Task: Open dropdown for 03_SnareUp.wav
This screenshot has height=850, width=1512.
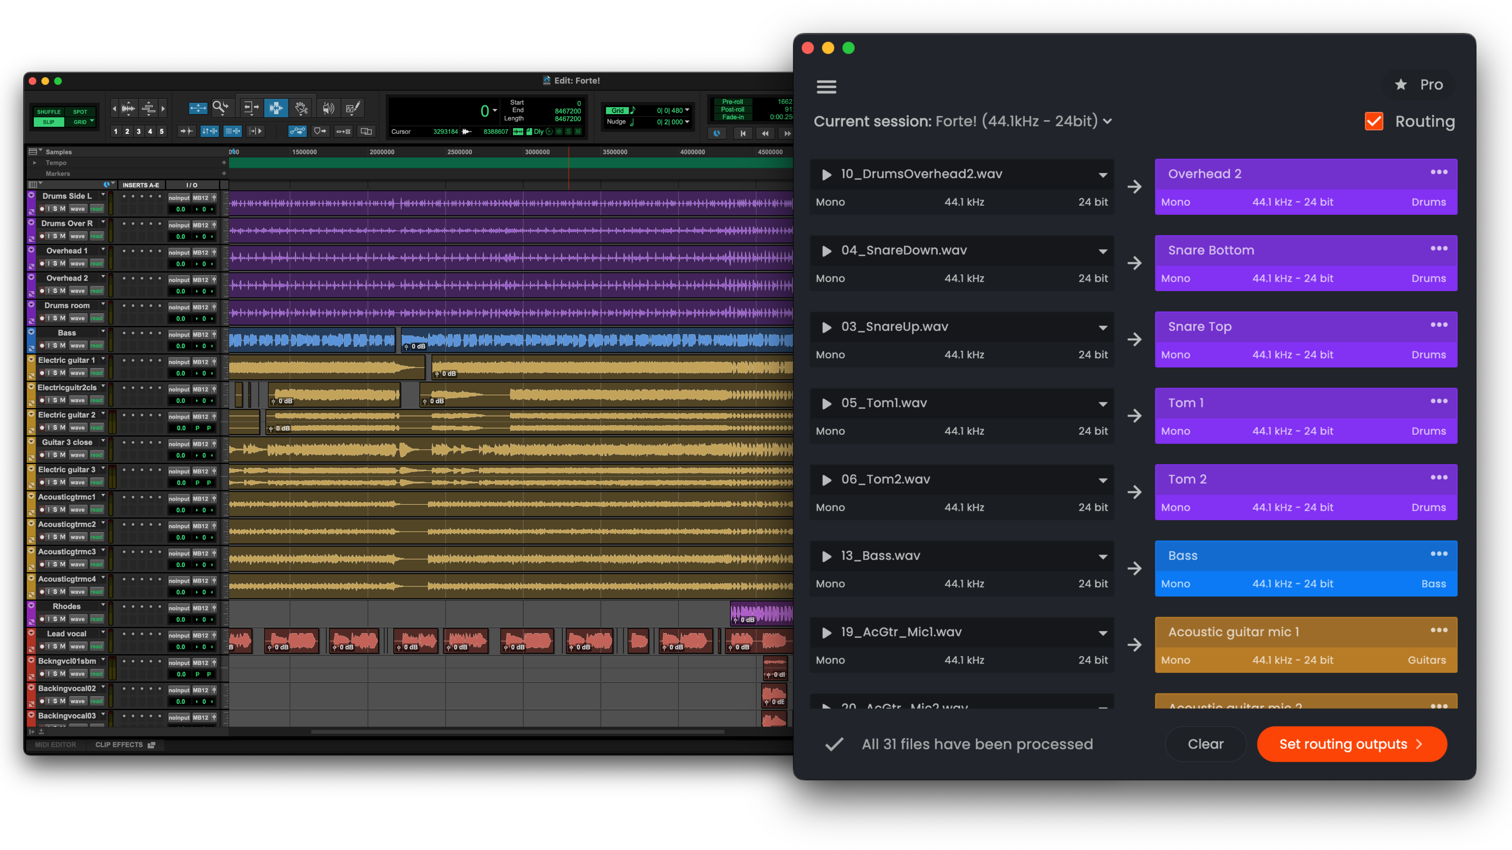Action: (x=1102, y=327)
